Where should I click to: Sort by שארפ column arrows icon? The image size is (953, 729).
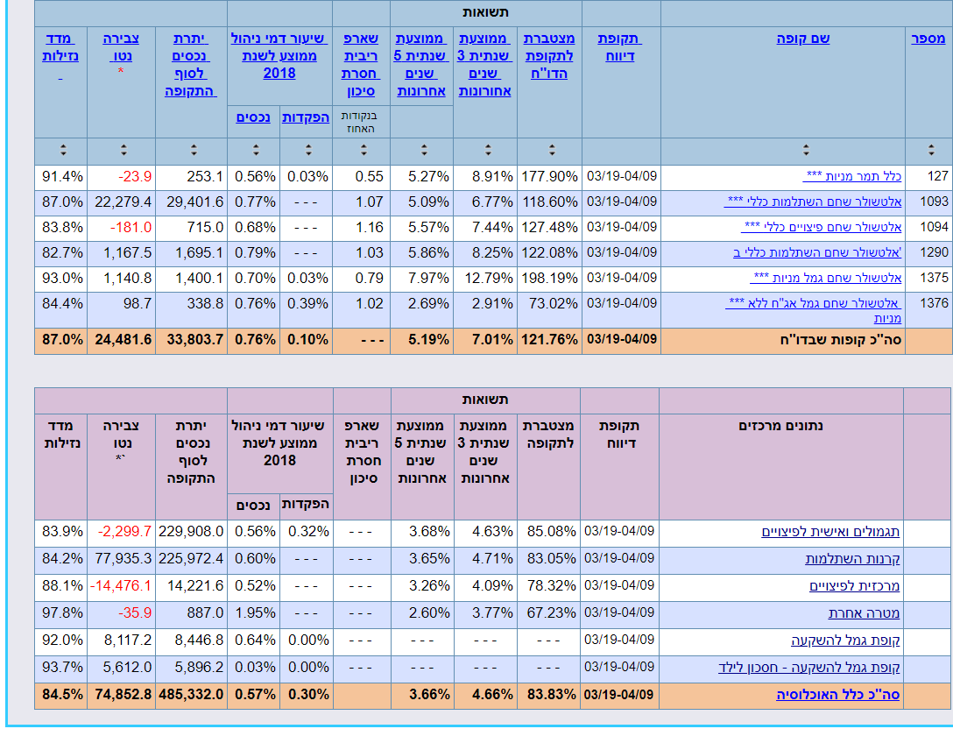(364, 150)
